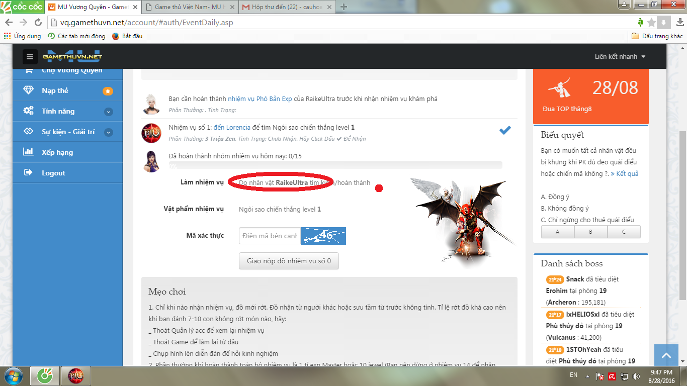
Task: Expand the Tính năng sidebar submenu
Action: pyautogui.click(x=108, y=112)
